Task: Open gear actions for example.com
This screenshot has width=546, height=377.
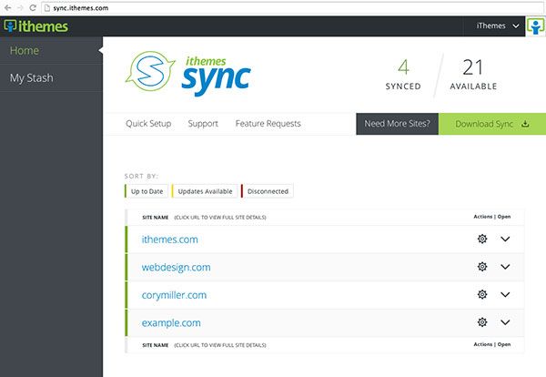Action: [x=482, y=322]
